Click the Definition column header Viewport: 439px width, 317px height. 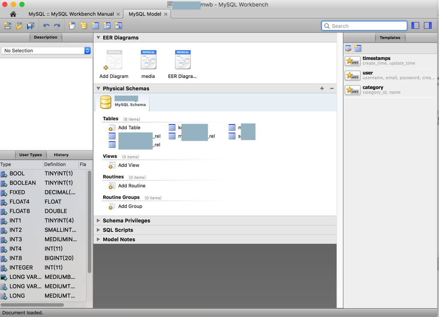click(x=61, y=164)
